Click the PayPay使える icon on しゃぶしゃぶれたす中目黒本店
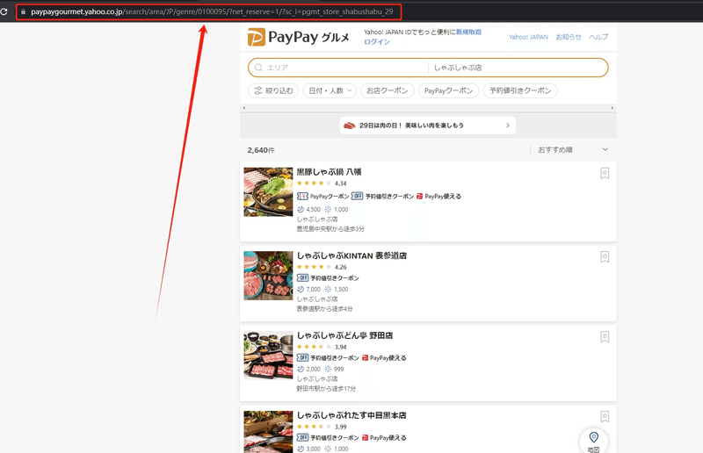Image resolution: width=703 pixels, height=453 pixels. point(365,437)
